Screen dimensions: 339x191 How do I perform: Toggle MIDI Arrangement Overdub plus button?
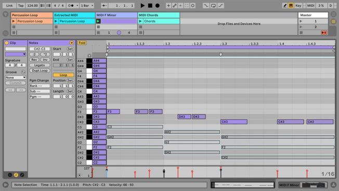168,5
